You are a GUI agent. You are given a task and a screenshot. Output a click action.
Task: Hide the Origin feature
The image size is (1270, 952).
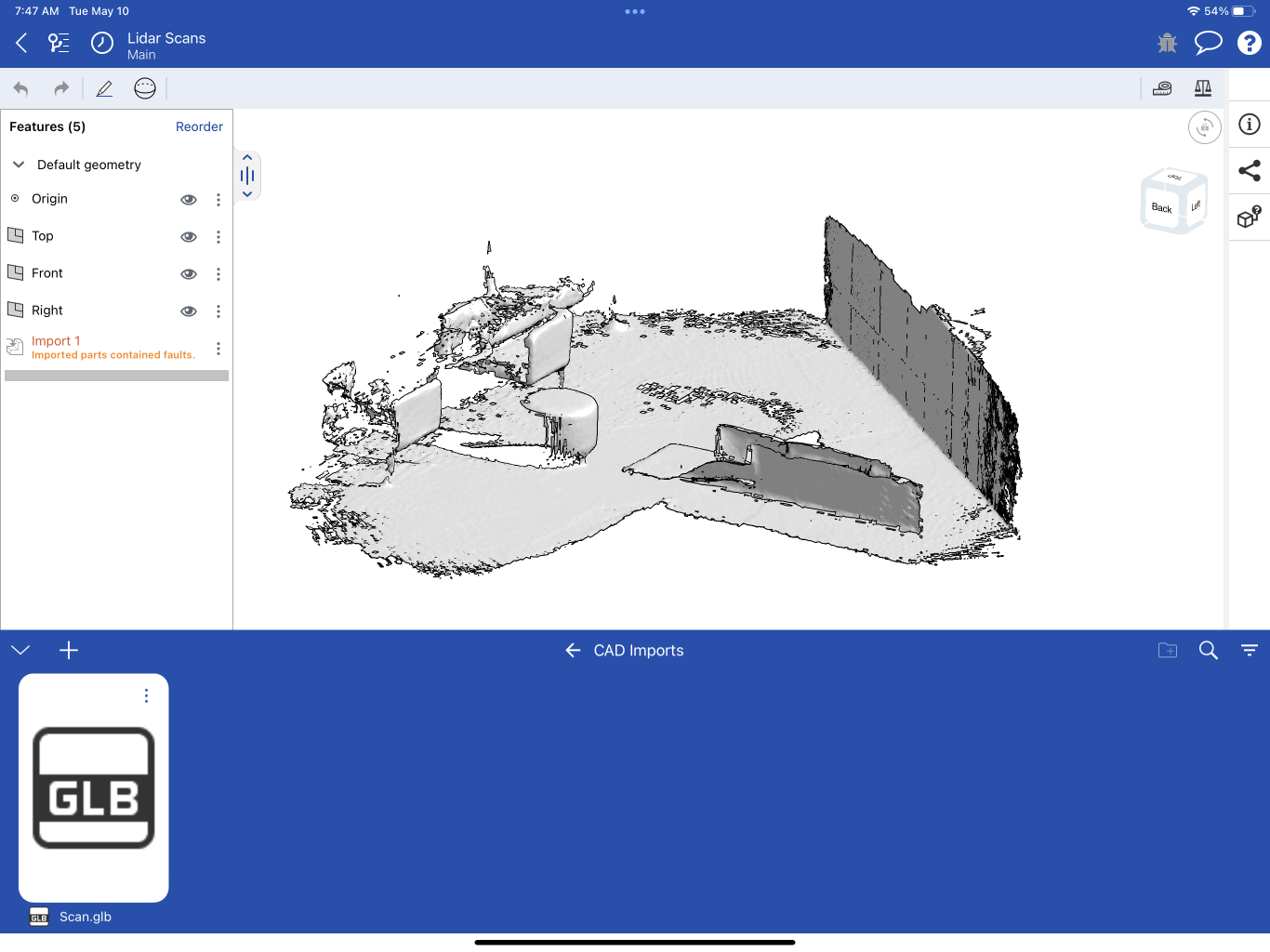[x=189, y=200]
